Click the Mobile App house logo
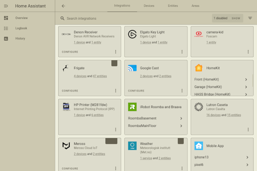The height and width of the screenshot is (171, 257). 199,146
